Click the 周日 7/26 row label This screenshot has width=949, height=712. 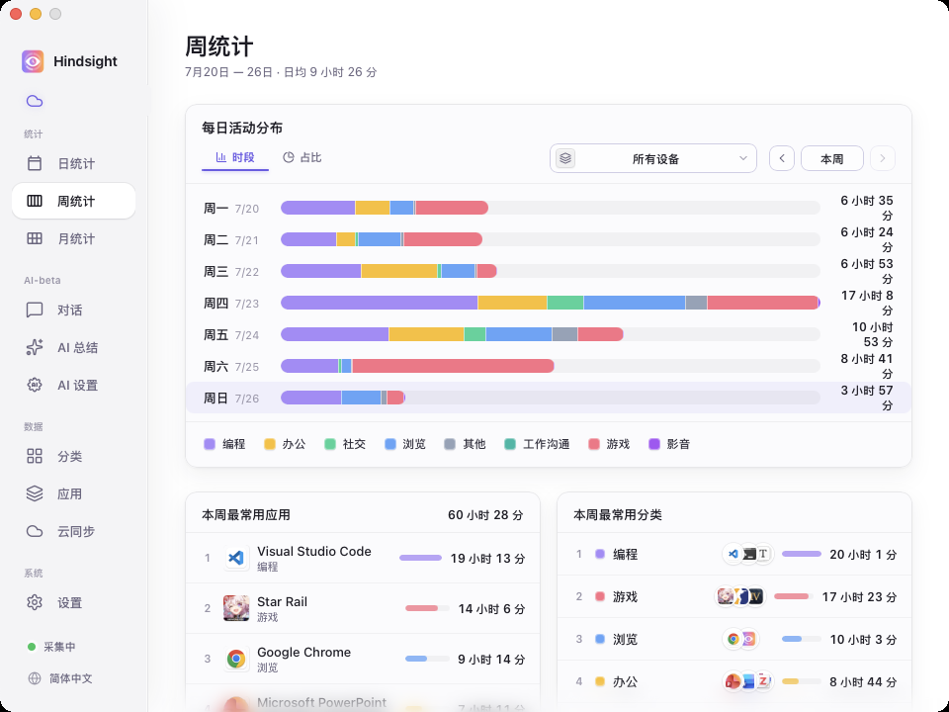[x=231, y=399]
